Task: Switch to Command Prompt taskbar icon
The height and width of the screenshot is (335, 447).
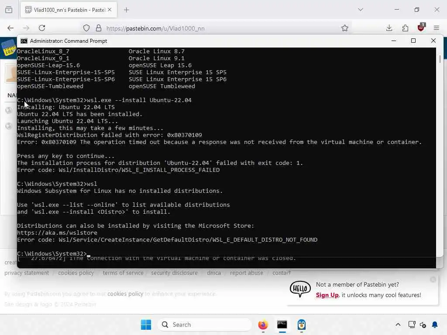Action: pos(282,325)
